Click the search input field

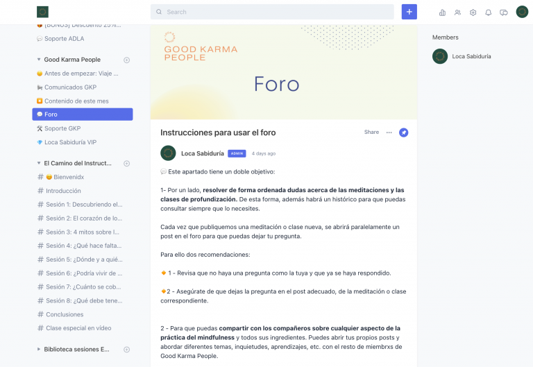[272, 12]
